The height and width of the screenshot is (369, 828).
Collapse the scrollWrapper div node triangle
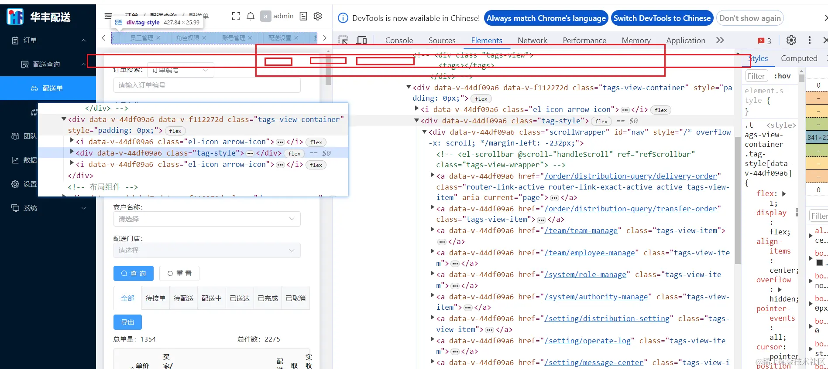[424, 132]
